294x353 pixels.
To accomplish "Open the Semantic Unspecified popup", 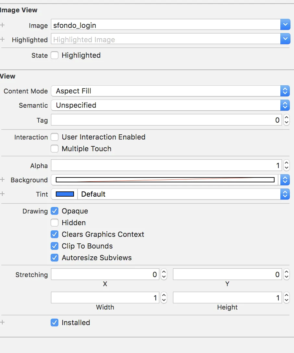I will [x=170, y=105].
